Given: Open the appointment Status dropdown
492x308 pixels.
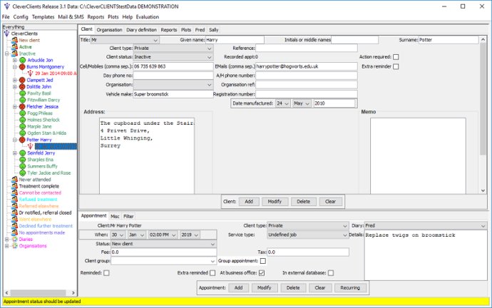Looking at the screenshot, I should point(163,244).
